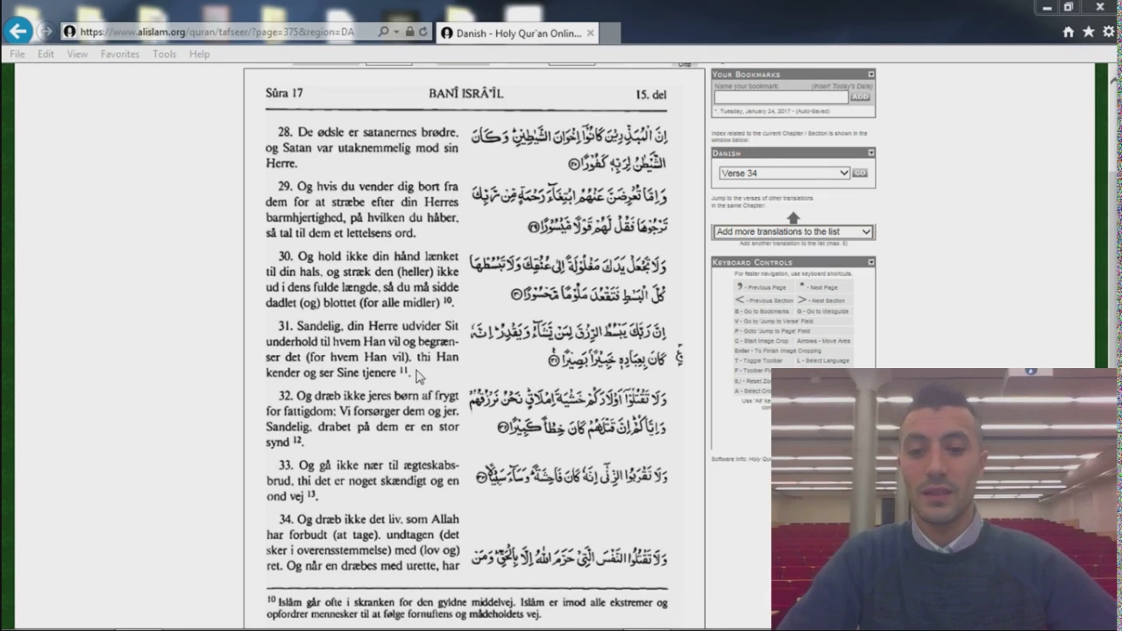Open the Help menu

pos(199,53)
